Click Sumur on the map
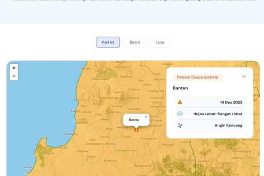 click(x=28, y=167)
